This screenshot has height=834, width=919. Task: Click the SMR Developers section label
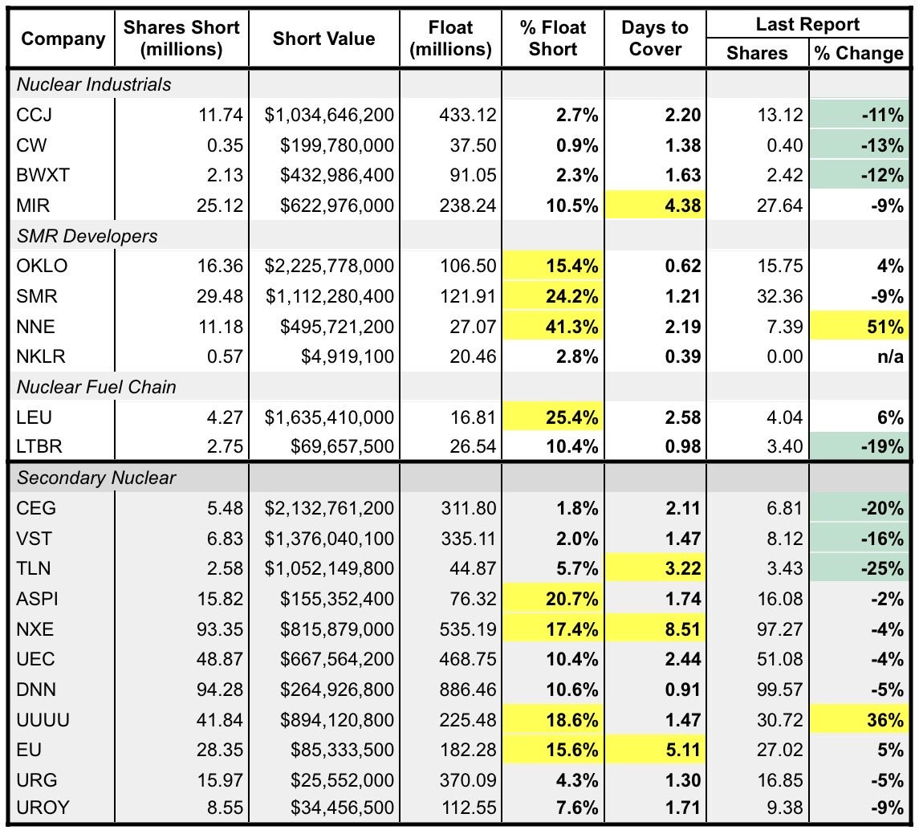tap(87, 236)
